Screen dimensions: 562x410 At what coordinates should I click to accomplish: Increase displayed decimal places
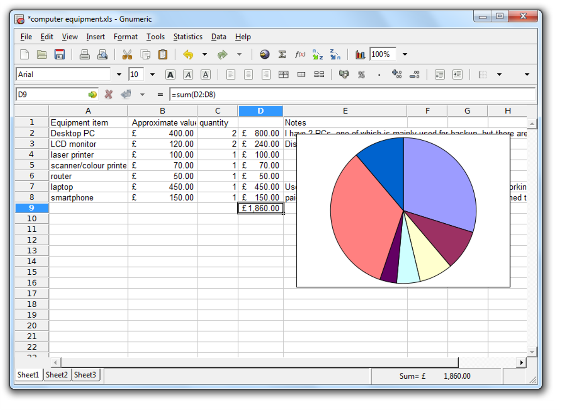point(397,74)
